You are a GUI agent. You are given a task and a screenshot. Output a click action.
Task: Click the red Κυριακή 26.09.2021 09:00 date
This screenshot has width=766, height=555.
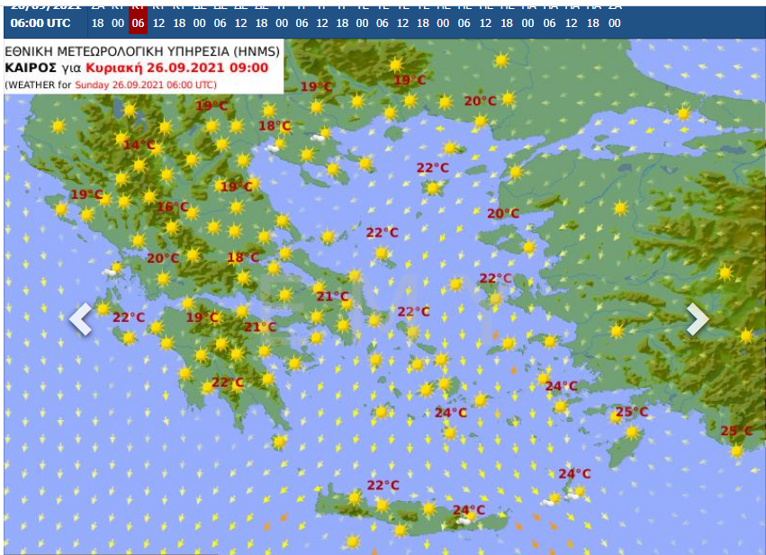[176, 67]
